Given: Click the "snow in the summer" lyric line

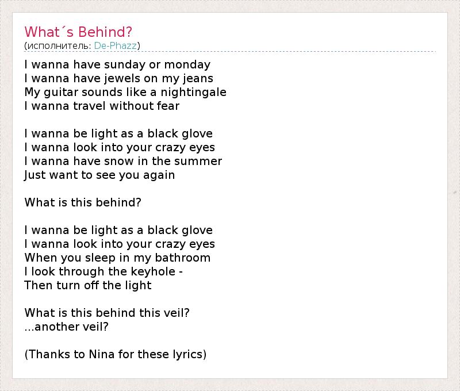Looking at the screenshot, I should [123, 161].
